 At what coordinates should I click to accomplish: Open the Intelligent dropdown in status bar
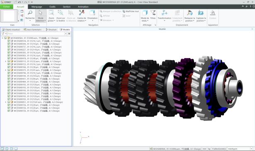point(251,149)
